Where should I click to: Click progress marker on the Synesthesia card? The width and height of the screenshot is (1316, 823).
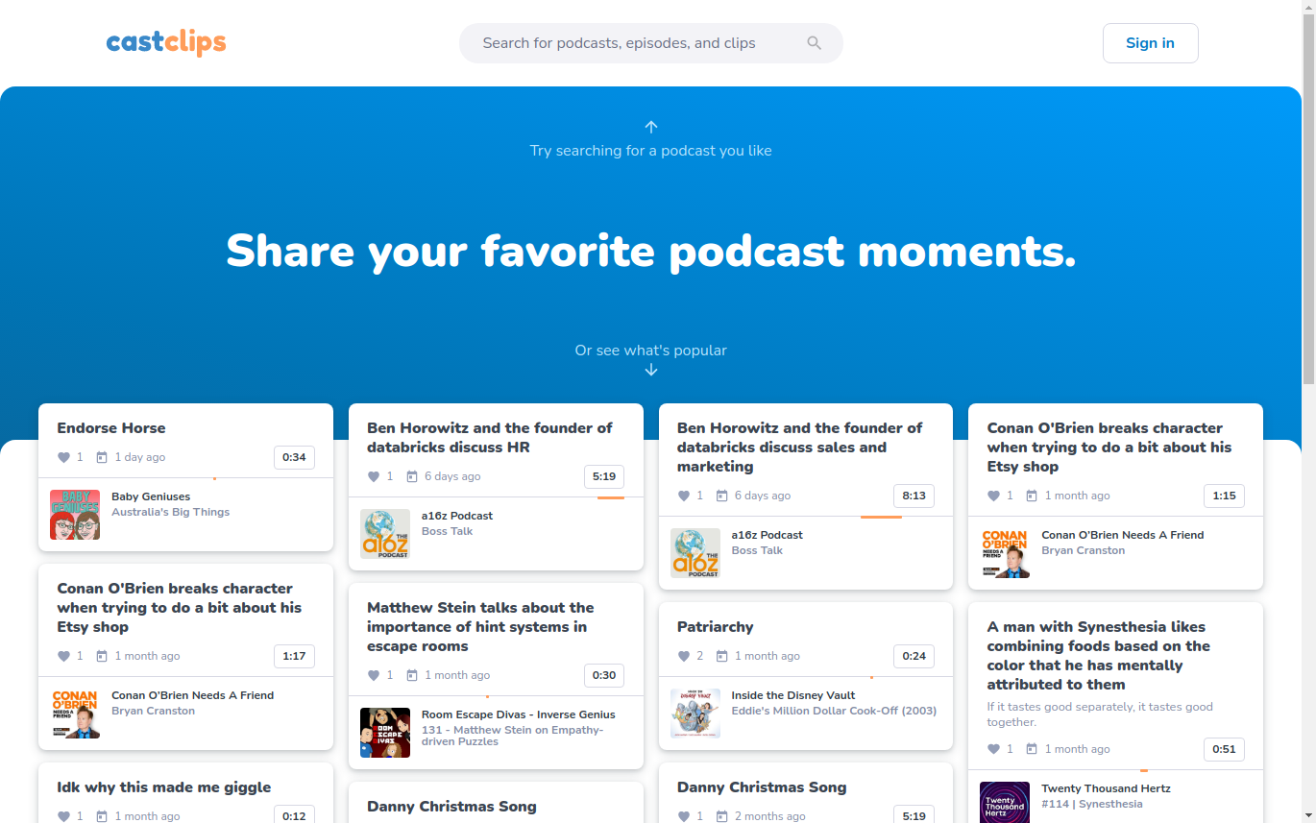point(1143,770)
